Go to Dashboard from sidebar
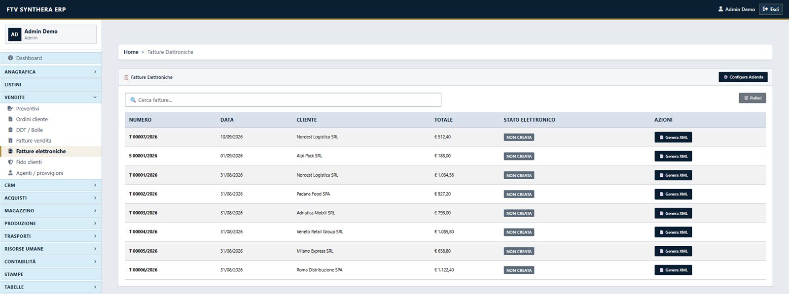Image resolution: width=789 pixels, height=294 pixels. point(51,58)
